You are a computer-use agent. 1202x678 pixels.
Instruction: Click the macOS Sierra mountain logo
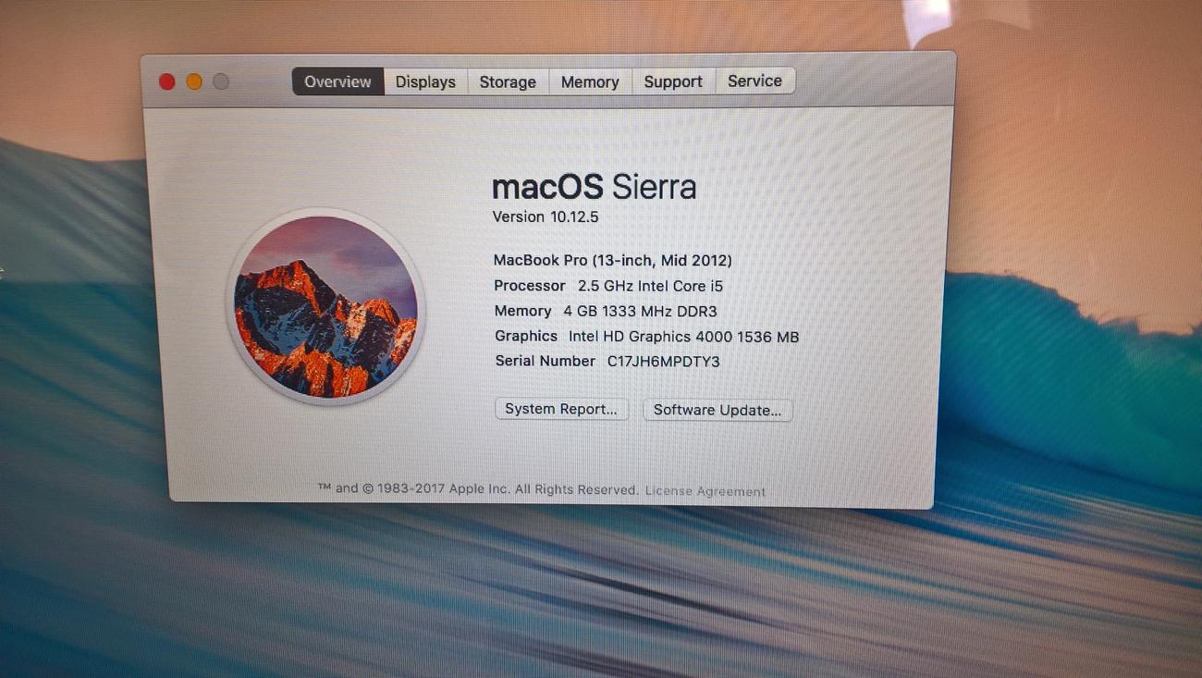pos(325,306)
